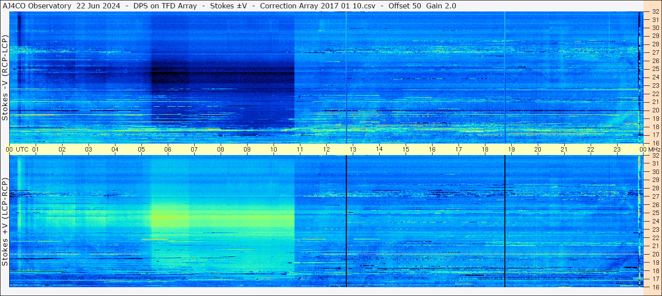Click the '00 UTC' start time label
This screenshot has height=296, width=662.
[17, 149]
